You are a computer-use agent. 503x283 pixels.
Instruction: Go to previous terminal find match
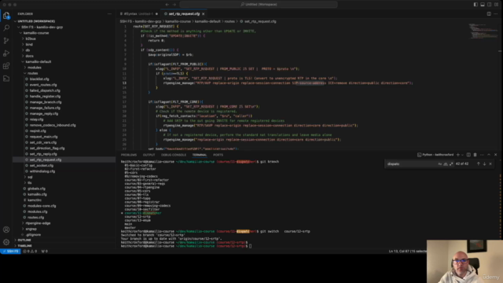(479, 164)
